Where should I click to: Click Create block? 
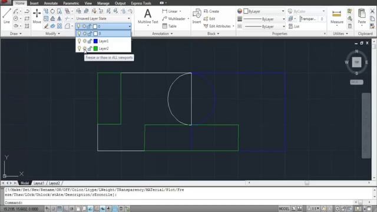point(211,11)
